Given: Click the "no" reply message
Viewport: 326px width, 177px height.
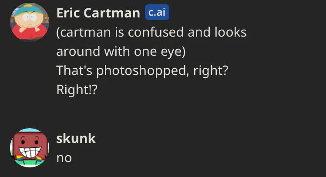Looking at the screenshot, I should point(64,158).
